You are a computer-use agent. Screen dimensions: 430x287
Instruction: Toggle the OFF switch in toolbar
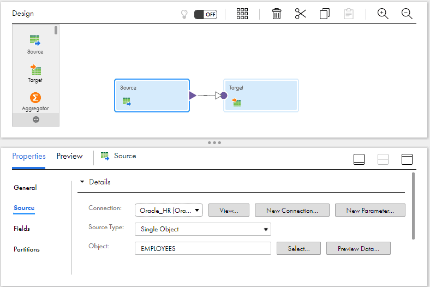coord(206,14)
